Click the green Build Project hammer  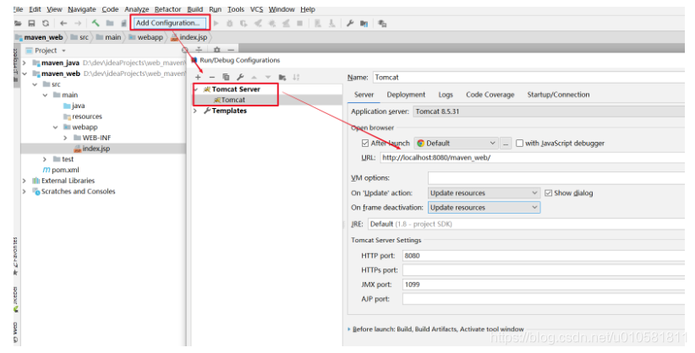pyautogui.click(x=96, y=23)
